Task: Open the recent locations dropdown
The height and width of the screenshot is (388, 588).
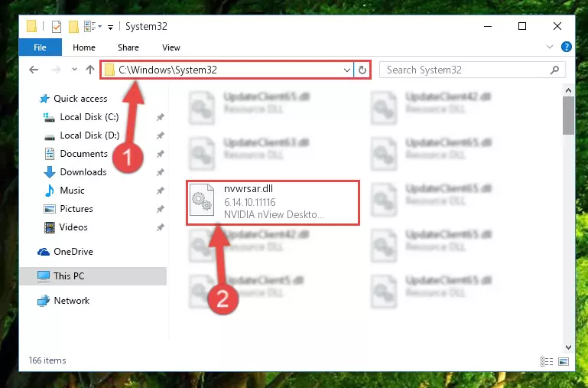Action: 74,70
